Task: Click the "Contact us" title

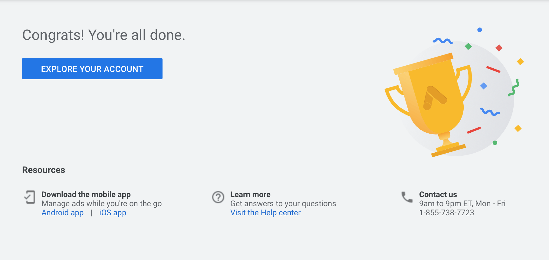Action: [x=438, y=194]
